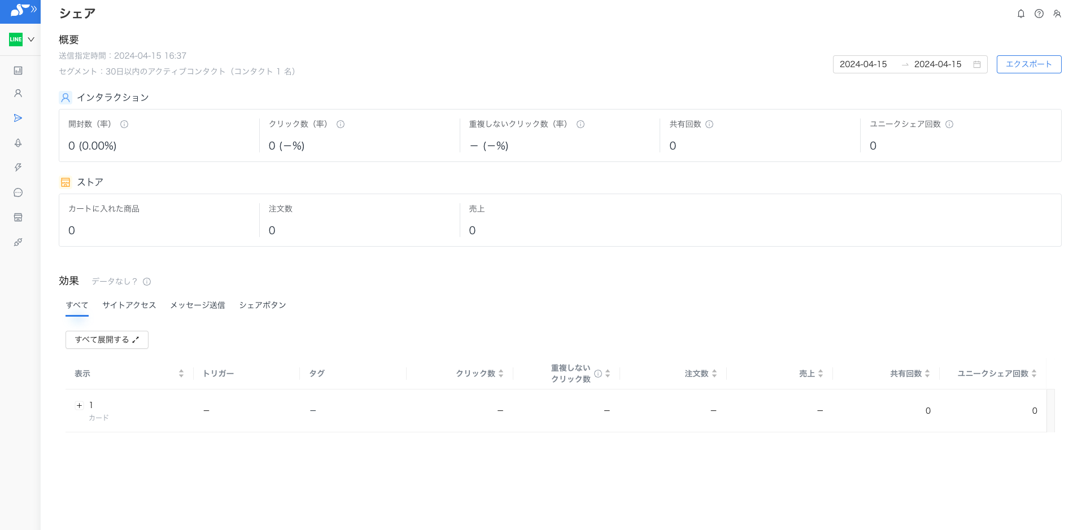Click the タグ column header
The image size is (1073, 530).
[317, 374]
